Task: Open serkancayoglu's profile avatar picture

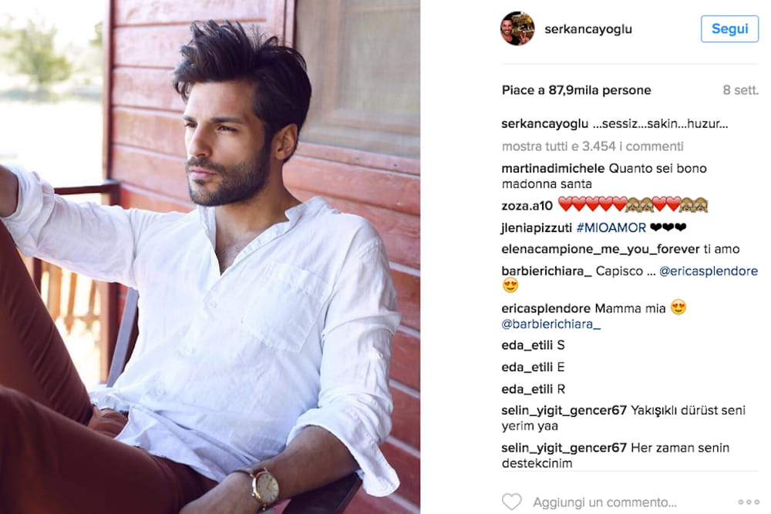Action: coord(517,29)
